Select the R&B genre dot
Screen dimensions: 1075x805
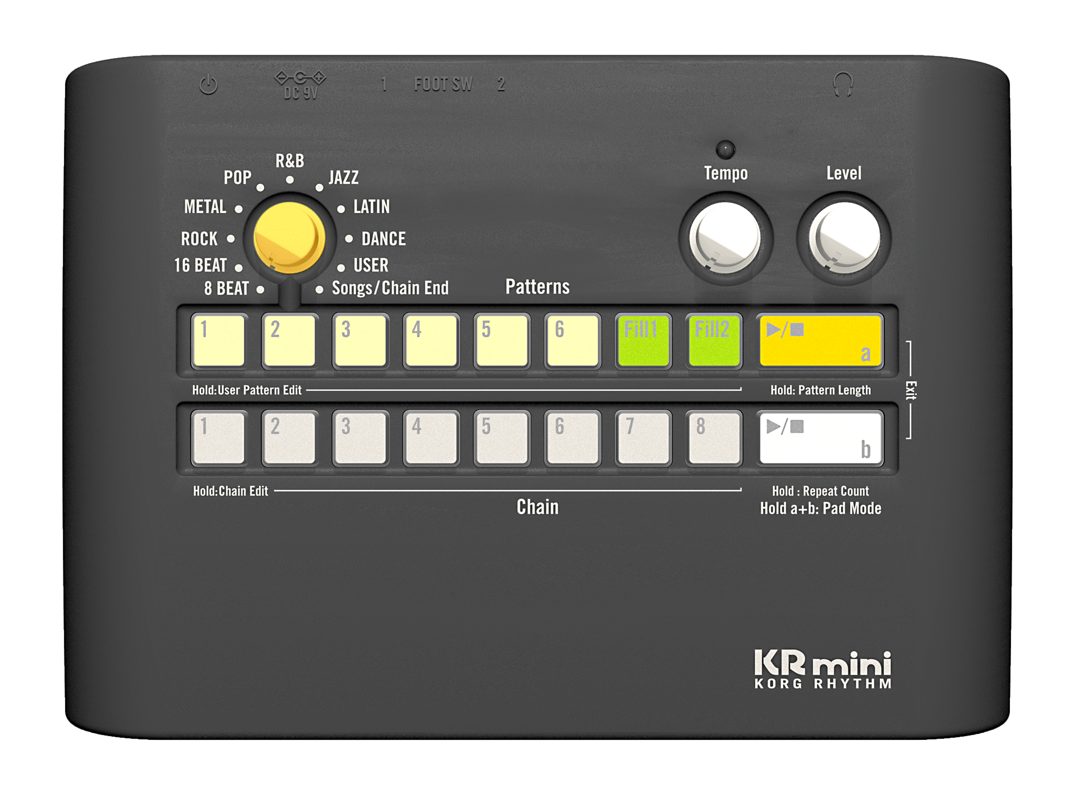point(290,180)
